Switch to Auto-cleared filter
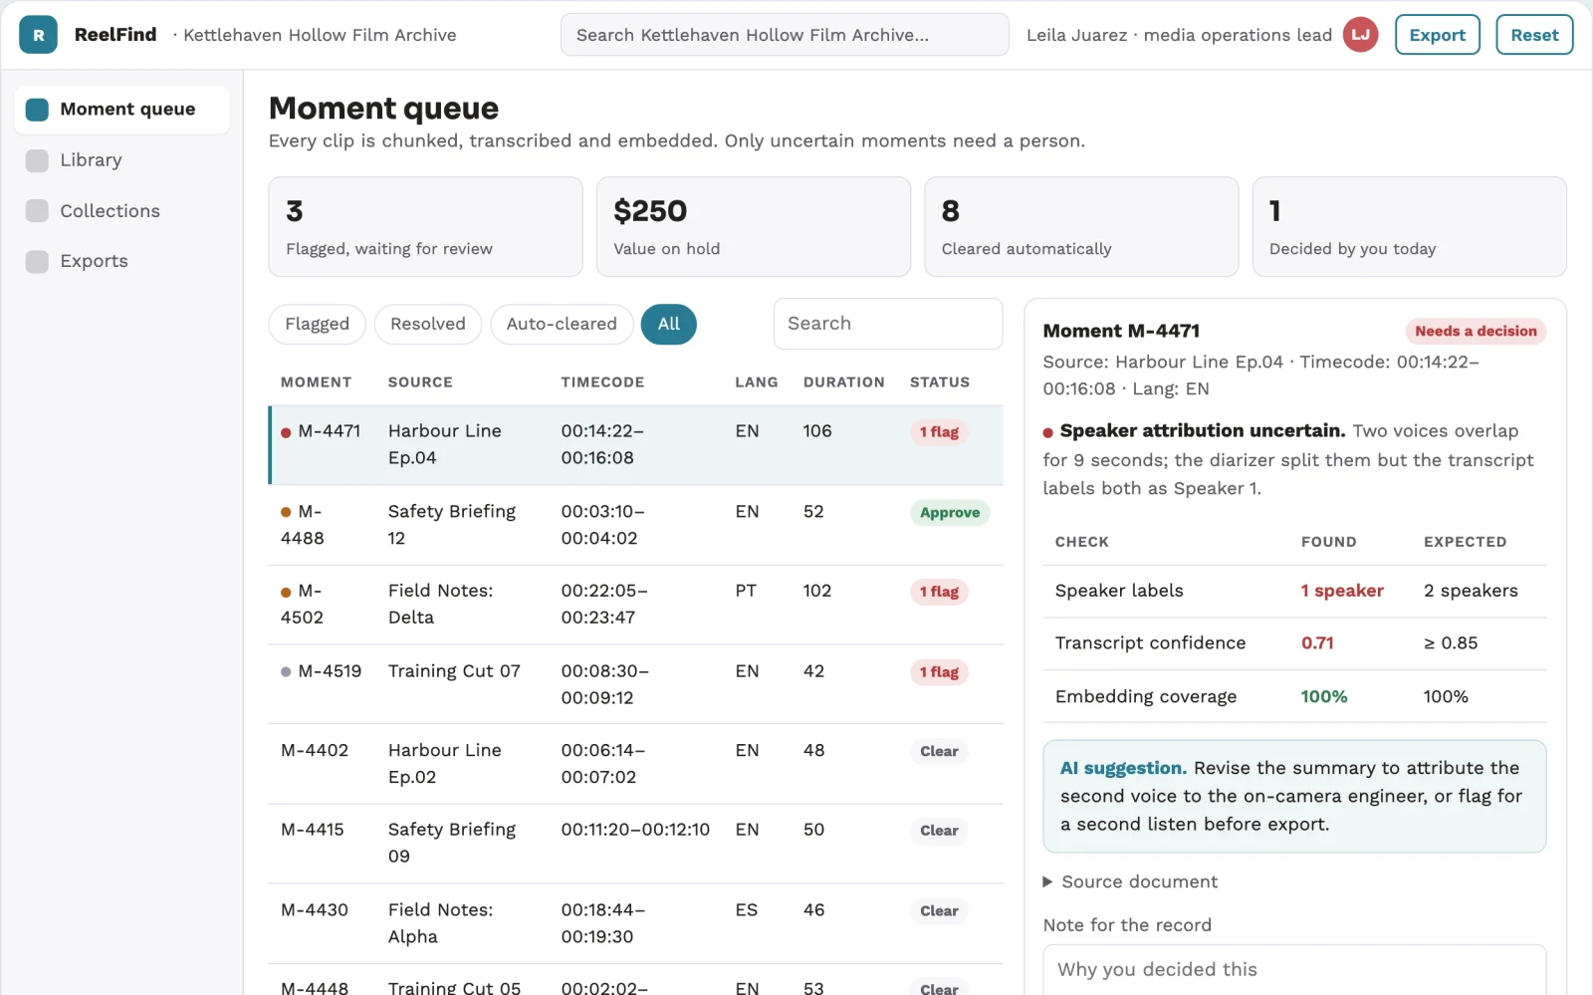The height and width of the screenshot is (995, 1593). [x=562, y=324]
